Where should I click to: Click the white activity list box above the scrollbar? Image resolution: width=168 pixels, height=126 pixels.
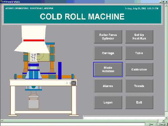pyautogui.click(x=124, y=118)
